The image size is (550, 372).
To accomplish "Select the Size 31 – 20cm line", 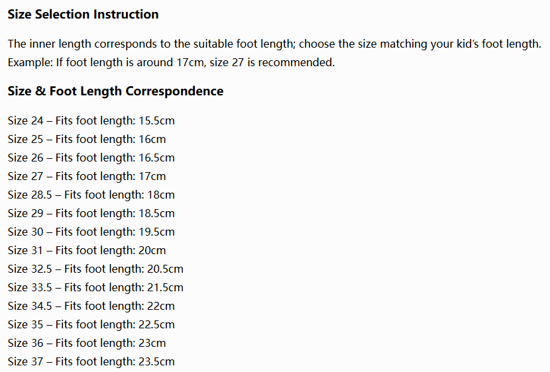I will (87, 251).
